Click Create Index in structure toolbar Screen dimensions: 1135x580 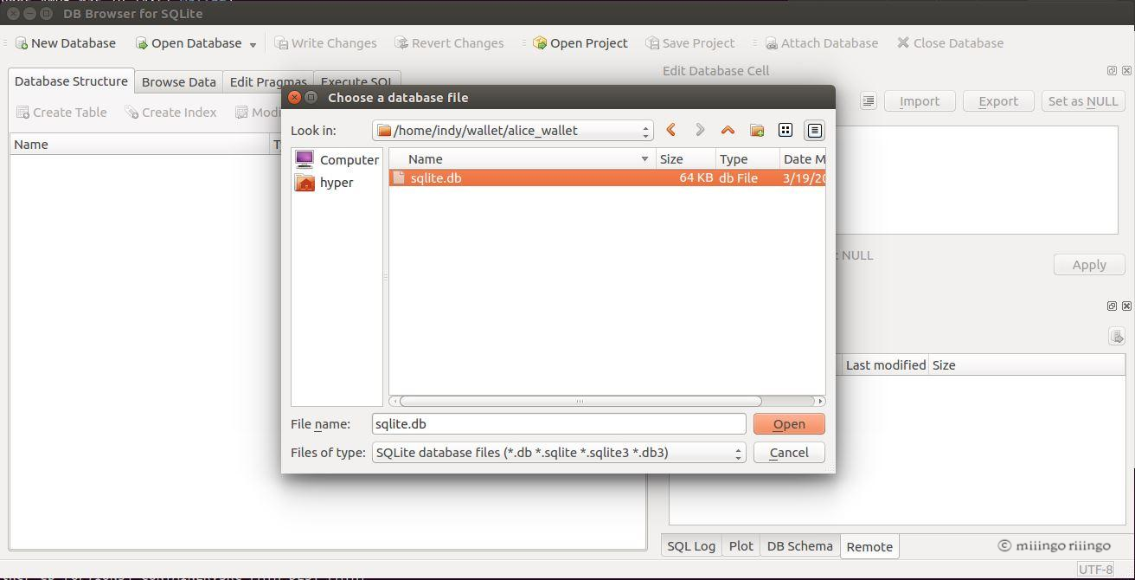tap(170, 113)
